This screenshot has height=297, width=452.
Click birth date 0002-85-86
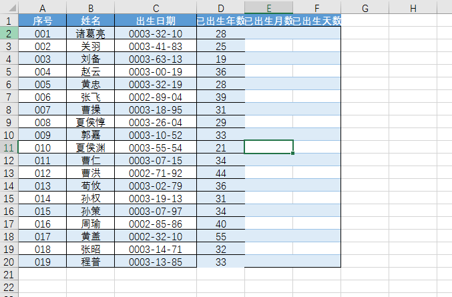(x=156, y=224)
